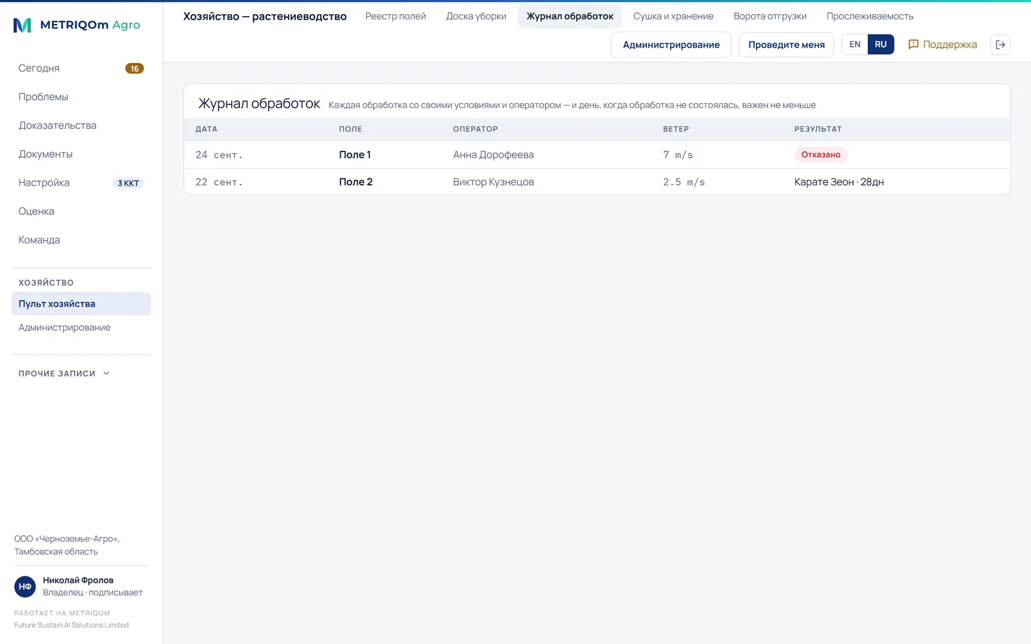Click the Карате Зеон · 28дн result

tap(839, 182)
